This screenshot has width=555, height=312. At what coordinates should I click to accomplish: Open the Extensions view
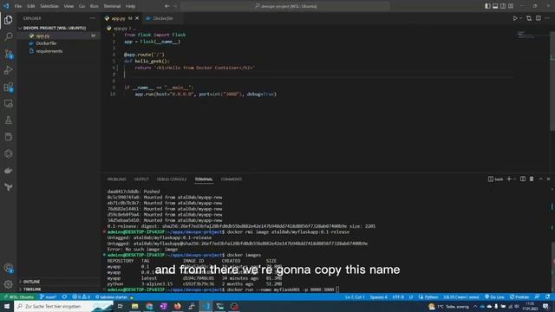(8, 87)
